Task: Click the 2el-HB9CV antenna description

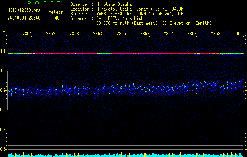Action: (122, 18)
